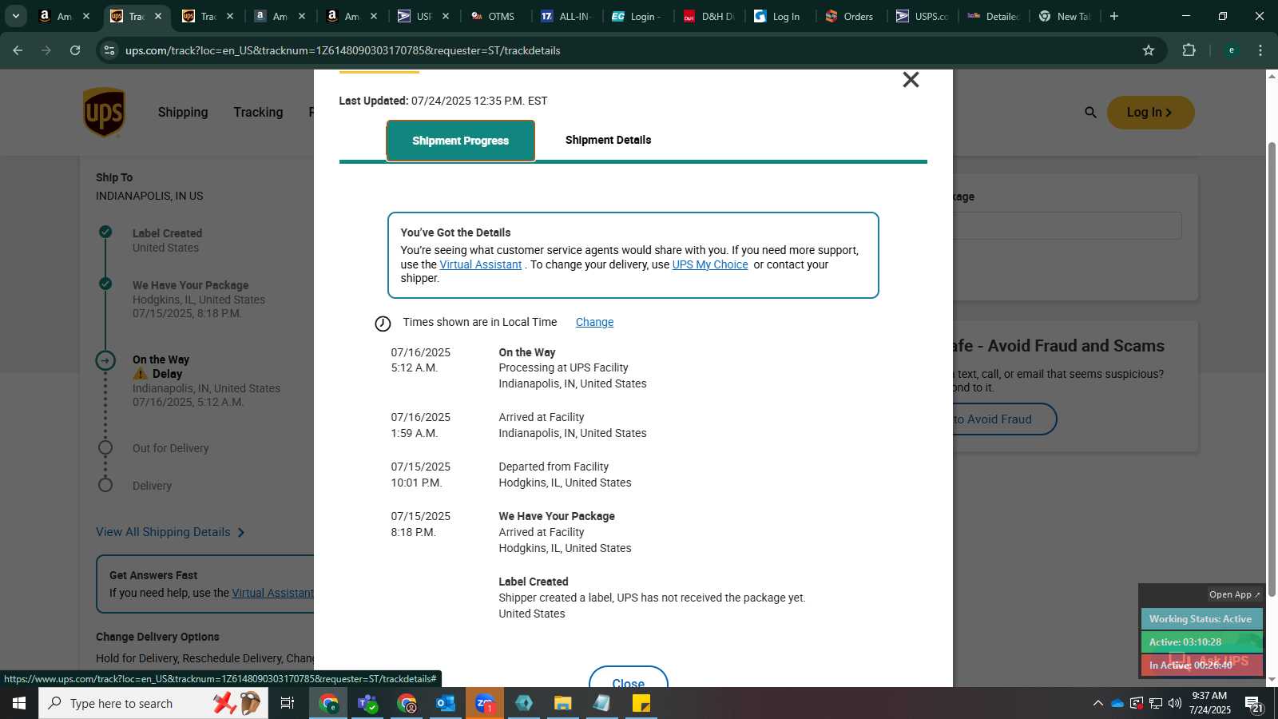
Task: Open File Explorer from the taskbar
Action: tap(563, 703)
